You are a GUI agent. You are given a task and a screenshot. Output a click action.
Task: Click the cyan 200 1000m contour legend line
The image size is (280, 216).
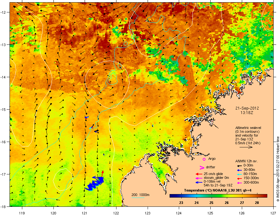coord(138,198)
